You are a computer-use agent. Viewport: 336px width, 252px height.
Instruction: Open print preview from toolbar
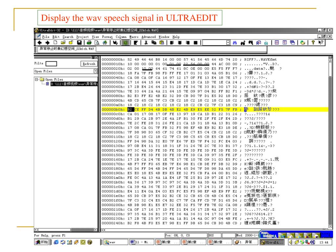97,43
